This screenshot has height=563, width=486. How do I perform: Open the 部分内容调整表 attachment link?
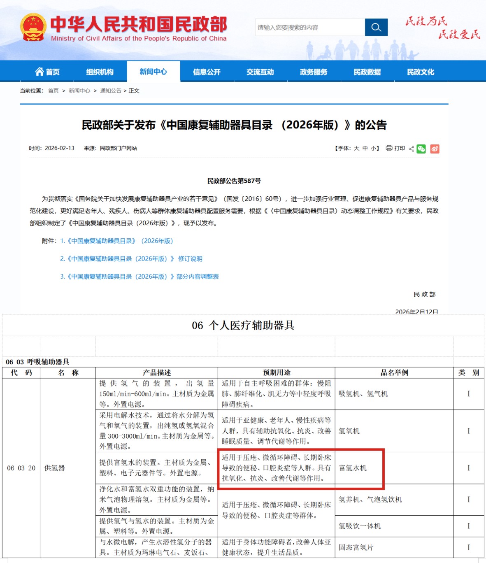tap(140, 277)
